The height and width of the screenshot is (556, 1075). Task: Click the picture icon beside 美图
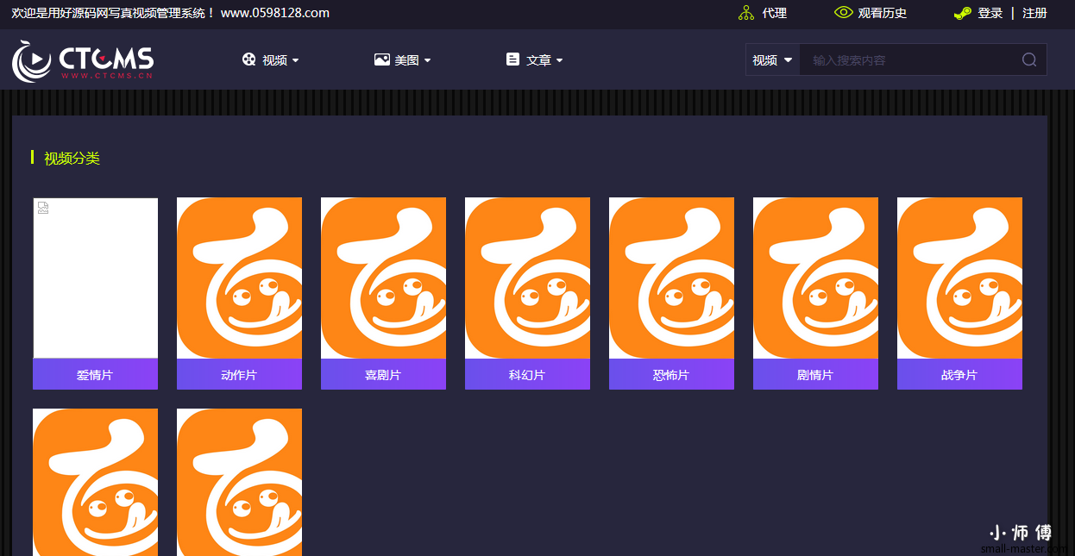[x=381, y=59]
